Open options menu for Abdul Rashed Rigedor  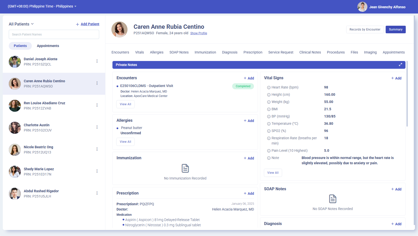click(97, 193)
